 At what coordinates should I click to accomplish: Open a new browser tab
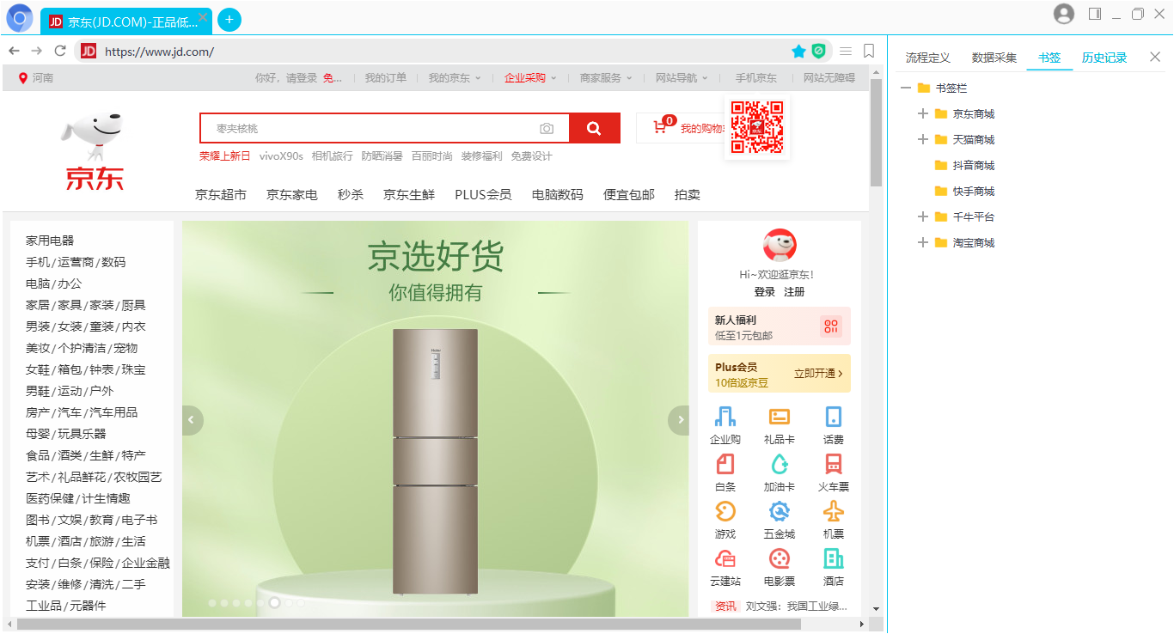(229, 20)
